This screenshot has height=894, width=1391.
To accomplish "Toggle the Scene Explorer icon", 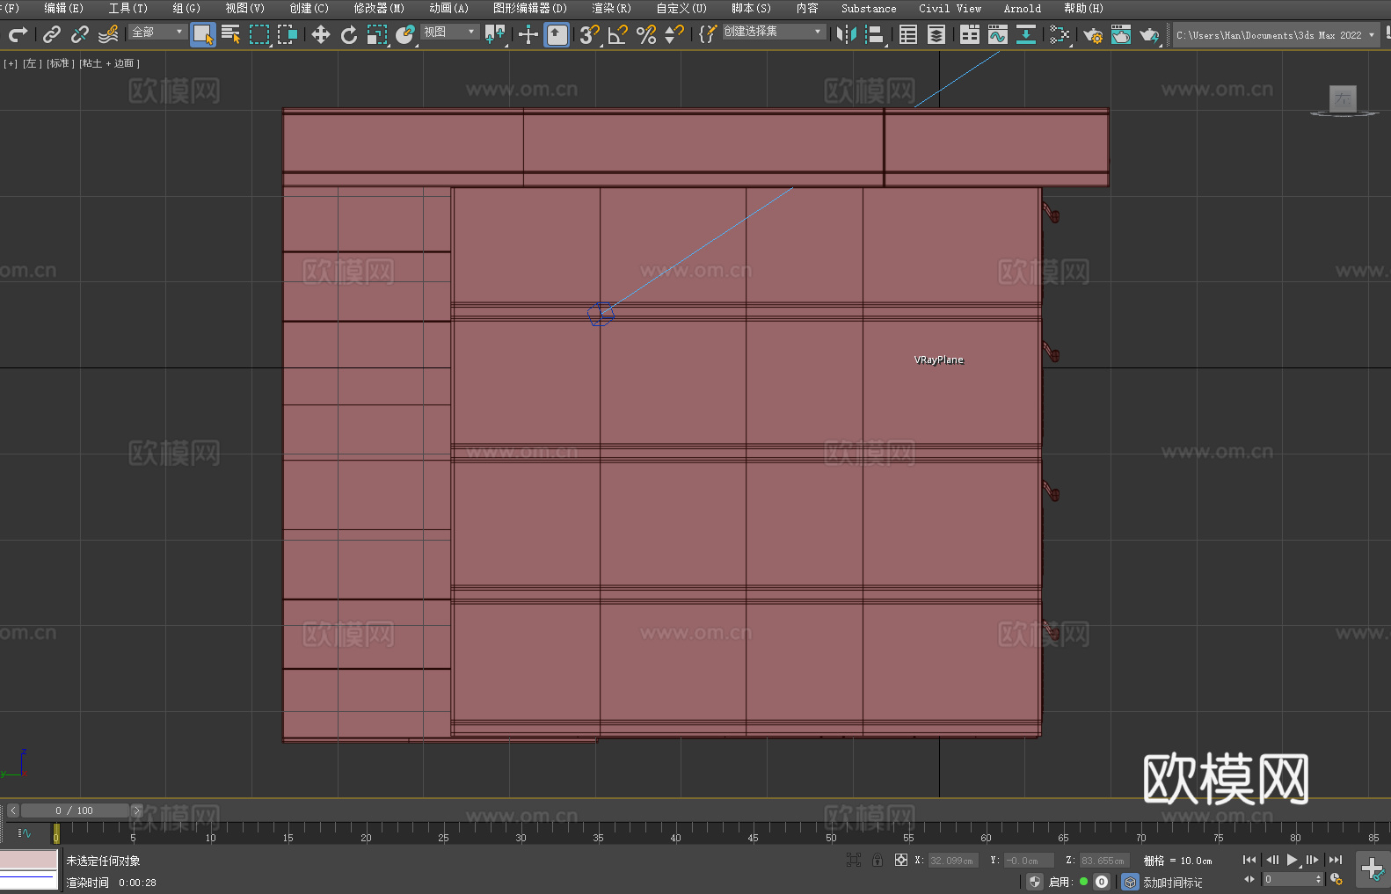I will [x=908, y=34].
